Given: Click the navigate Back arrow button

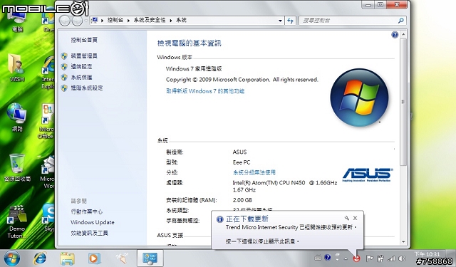Looking at the screenshot, I should tap(65, 21).
